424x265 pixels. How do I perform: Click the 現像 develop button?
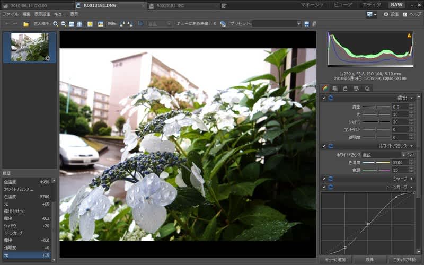(x=369, y=260)
